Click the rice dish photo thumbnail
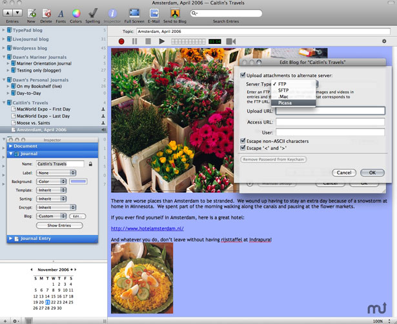The width and height of the screenshot is (397, 324). 142,278
